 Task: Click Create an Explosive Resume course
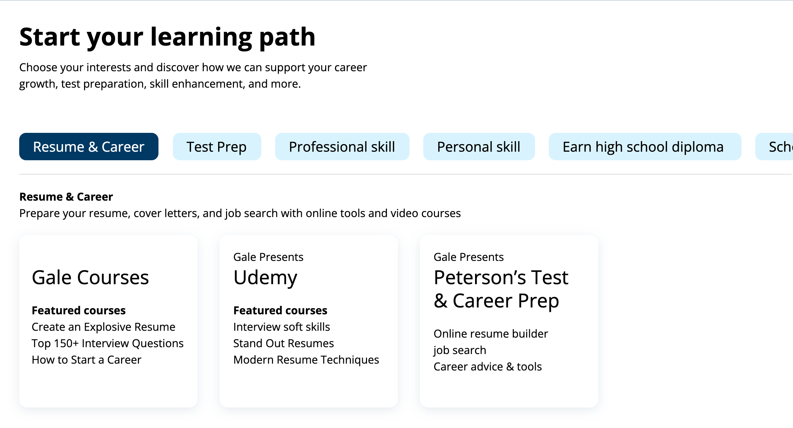coord(103,327)
